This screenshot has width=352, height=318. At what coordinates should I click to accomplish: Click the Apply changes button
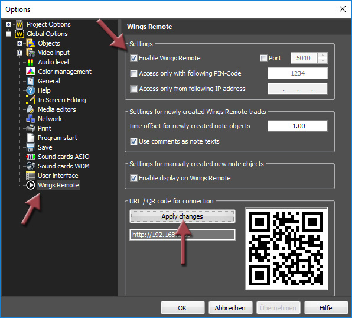pyautogui.click(x=182, y=216)
